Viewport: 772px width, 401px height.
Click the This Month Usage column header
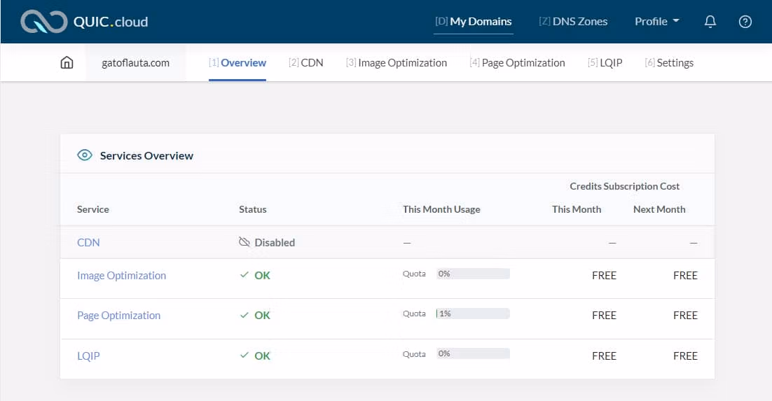coord(441,209)
